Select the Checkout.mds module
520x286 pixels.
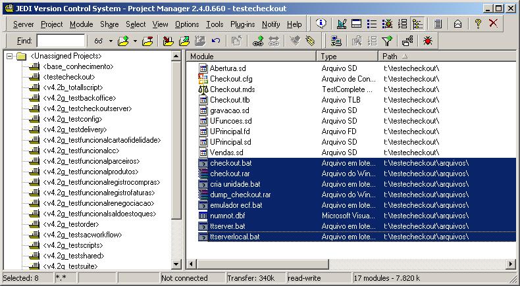[x=232, y=89]
